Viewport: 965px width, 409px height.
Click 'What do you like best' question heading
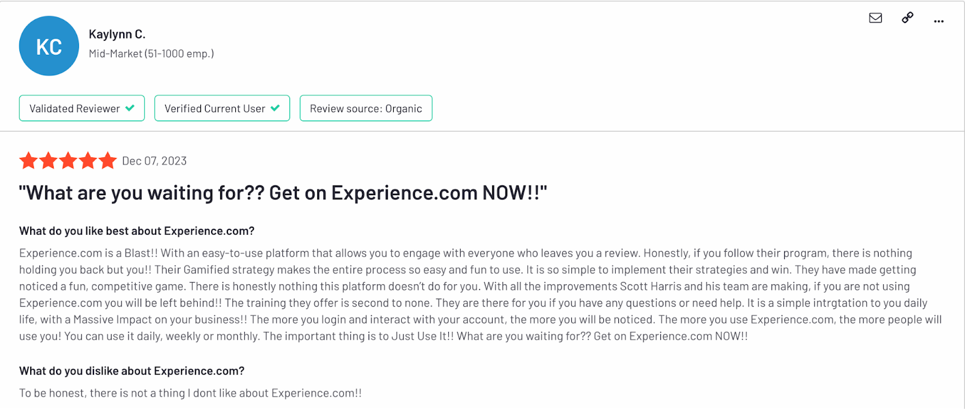point(137,231)
